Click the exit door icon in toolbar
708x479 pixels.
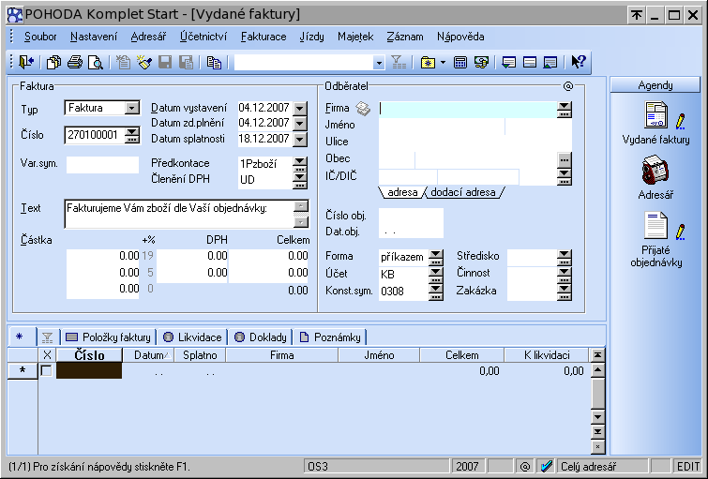[x=25, y=63]
